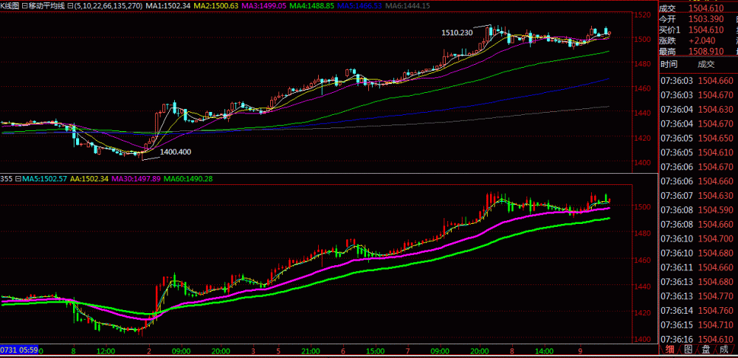Click the K线图 chart label
The width and height of the screenshot is (738, 358).
(x=10, y=5)
